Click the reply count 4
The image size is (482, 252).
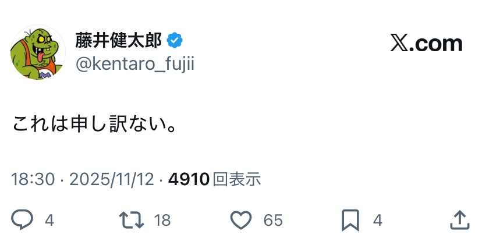pos(49,221)
